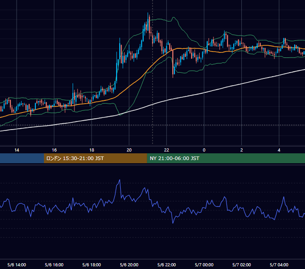Click the hour label 16 on time axis
Image resolution: width=305 pixels, height=269 pixels.
[x=54, y=150]
